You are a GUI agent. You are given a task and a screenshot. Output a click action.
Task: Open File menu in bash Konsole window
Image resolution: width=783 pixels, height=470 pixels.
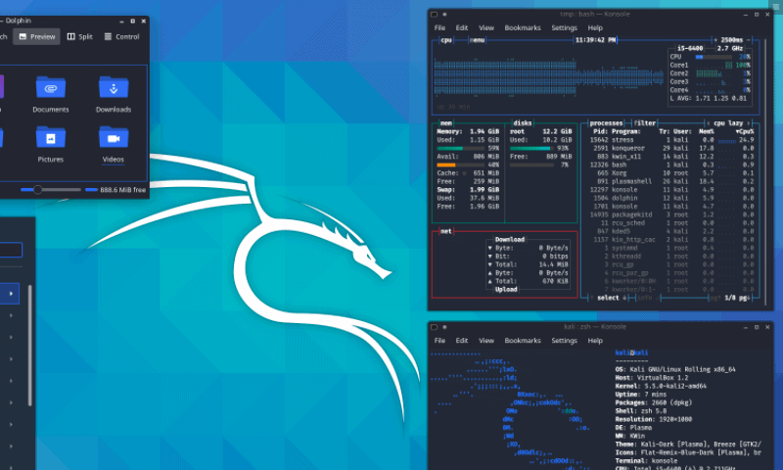[439, 28]
